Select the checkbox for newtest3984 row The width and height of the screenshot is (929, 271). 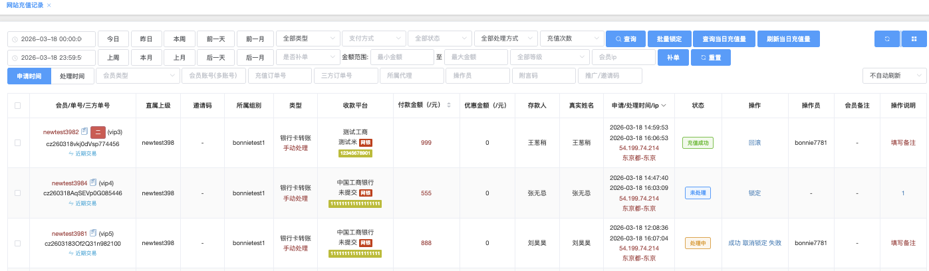coord(17,193)
